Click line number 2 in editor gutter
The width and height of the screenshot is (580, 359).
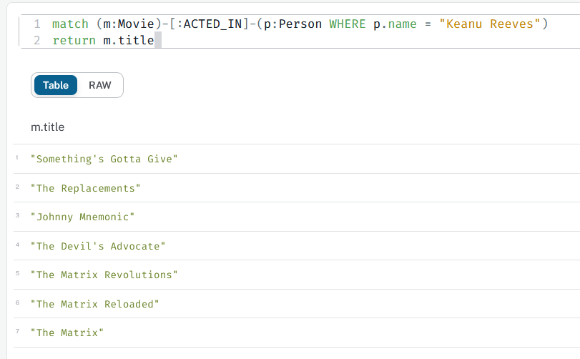[x=36, y=40]
